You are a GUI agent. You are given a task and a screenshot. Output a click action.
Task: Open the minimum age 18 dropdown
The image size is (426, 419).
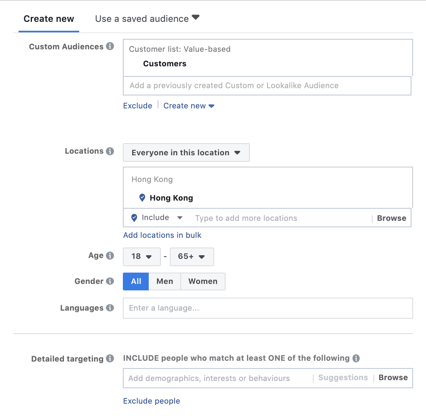141,256
